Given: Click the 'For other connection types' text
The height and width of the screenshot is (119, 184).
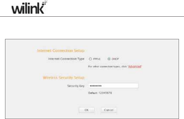Looking at the screenshot, I should 107,66.
